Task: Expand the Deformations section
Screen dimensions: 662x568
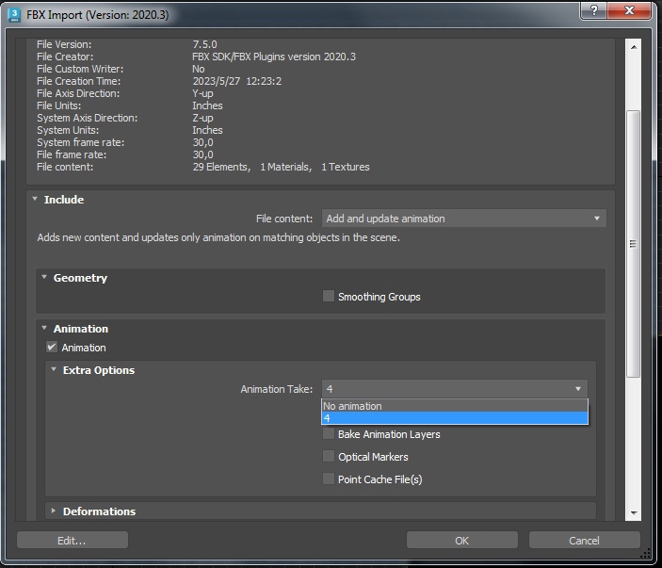Action: click(53, 511)
